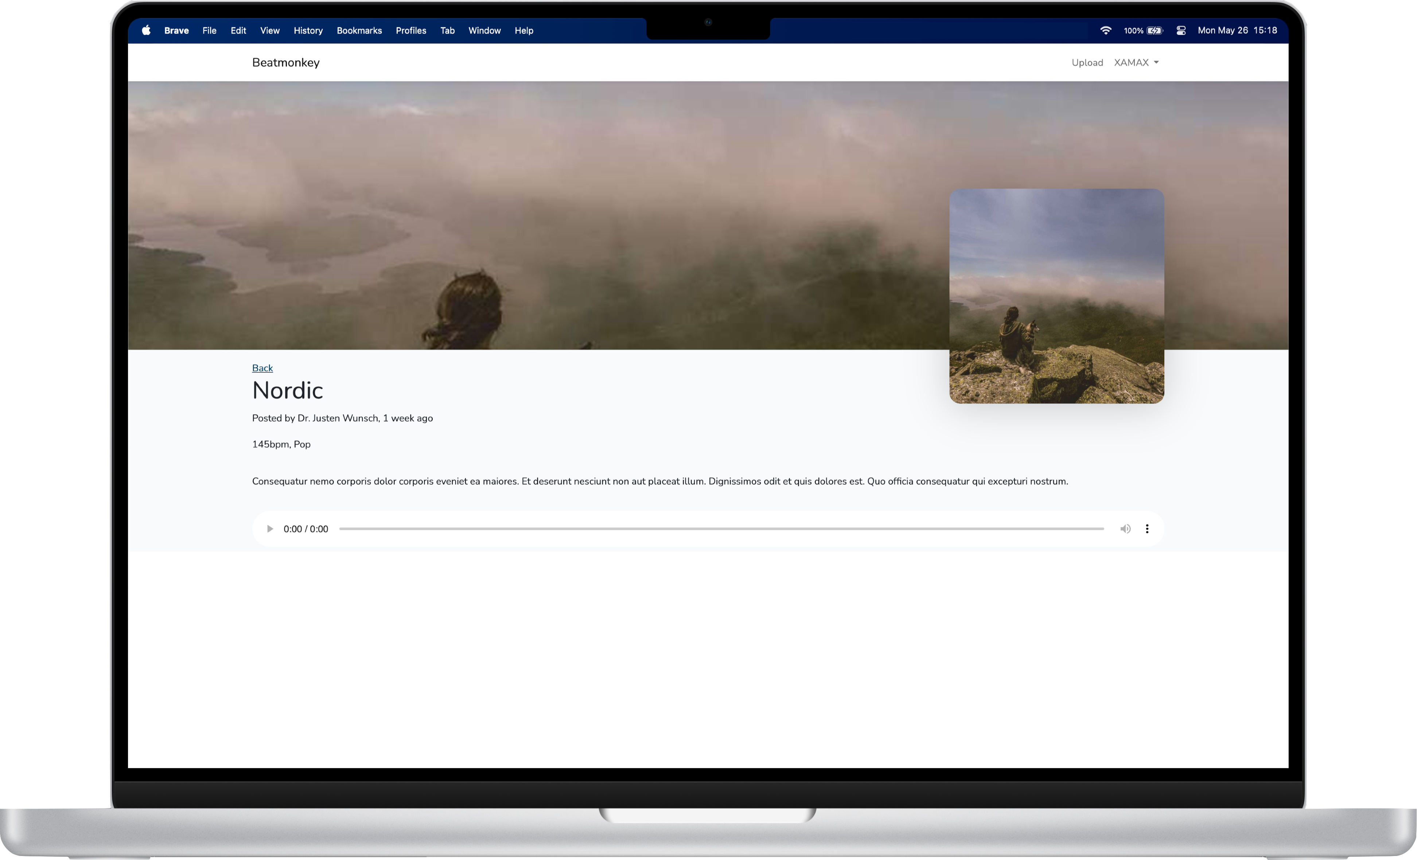Viewport: 1417px width, 860px height.
Task: Seek within the audio progress bar
Action: pos(721,529)
